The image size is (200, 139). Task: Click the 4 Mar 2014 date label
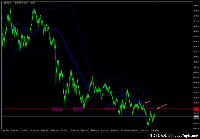click(x=95, y=130)
